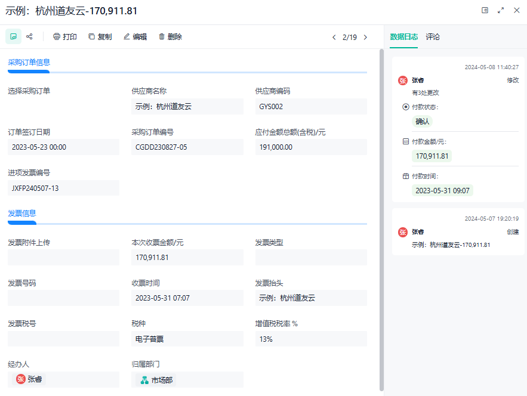Click the 选择采购订单 field label
Screen dimensions: 527x396
click(x=29, y=91)
